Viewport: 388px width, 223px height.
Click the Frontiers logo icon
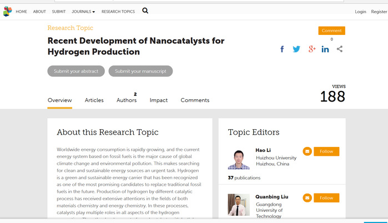click(x=7, y=11)
